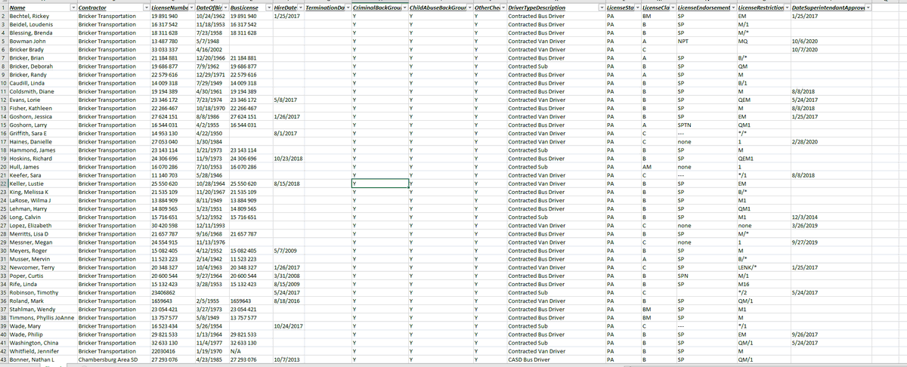The image size is (907, 367).
Task: Click license number cell "23406862"
Action: point(172,293)
